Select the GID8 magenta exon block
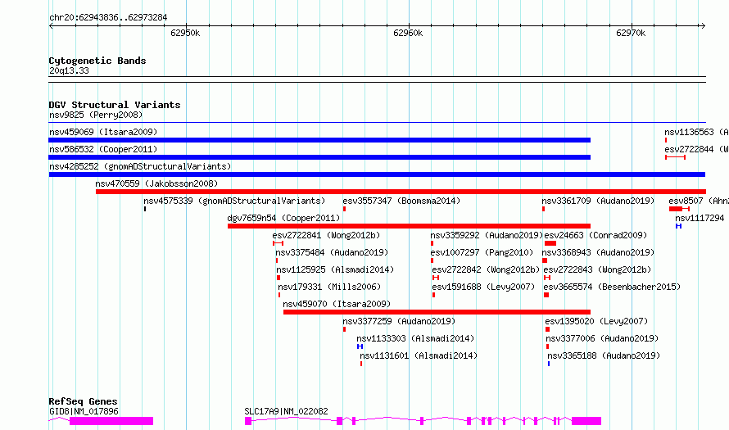Image resolution: width=729 pixels, height=430 pixels. (x=111, y=421)
